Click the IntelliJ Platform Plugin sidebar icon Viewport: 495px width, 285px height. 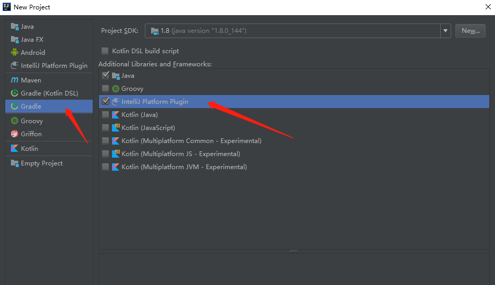tap(15, 65)
